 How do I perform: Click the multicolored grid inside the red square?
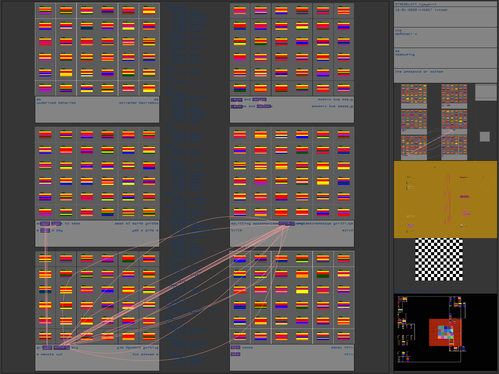pos(445,332)
